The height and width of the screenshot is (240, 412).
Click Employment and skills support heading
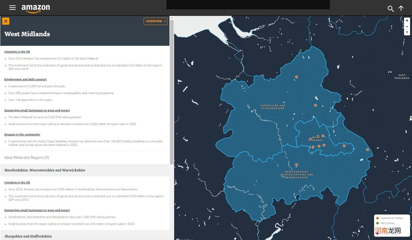(25, 79)
